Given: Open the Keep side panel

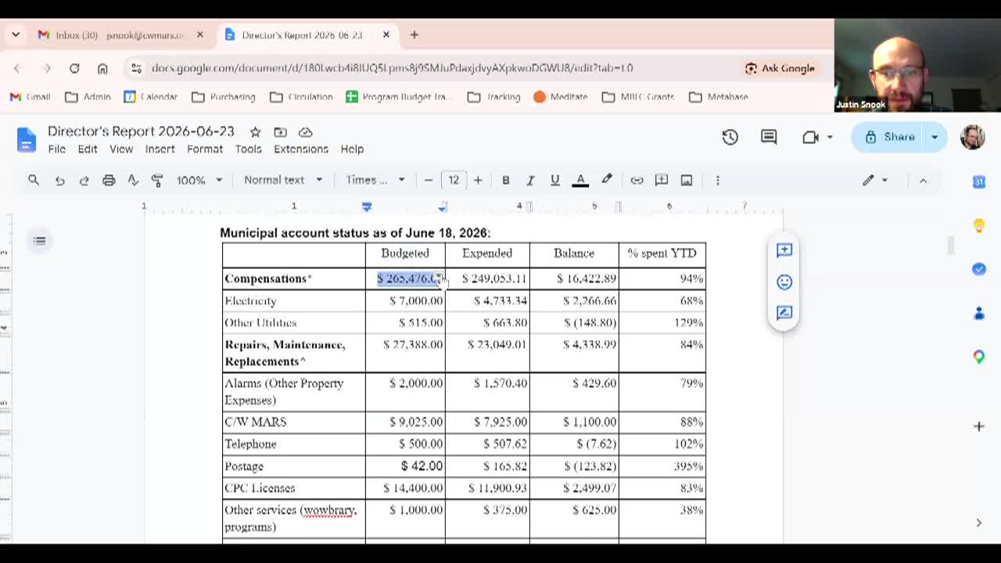Looking at the screenshot, I should pos(979,226).
